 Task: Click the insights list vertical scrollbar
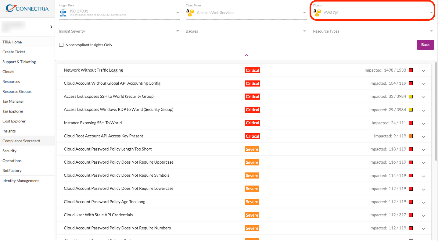[436, 111]
